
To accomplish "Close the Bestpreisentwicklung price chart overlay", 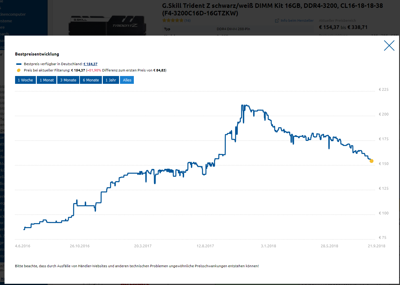I will pyautogui.click(x=389, y=46).
